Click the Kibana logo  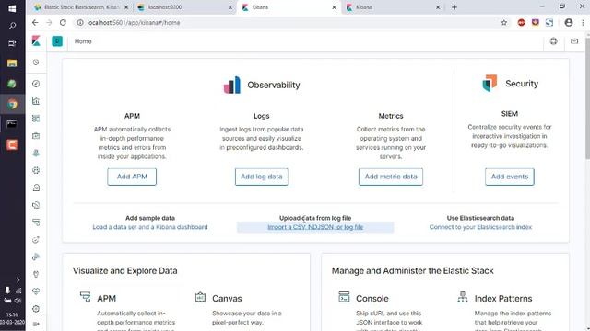click(36, 40)
